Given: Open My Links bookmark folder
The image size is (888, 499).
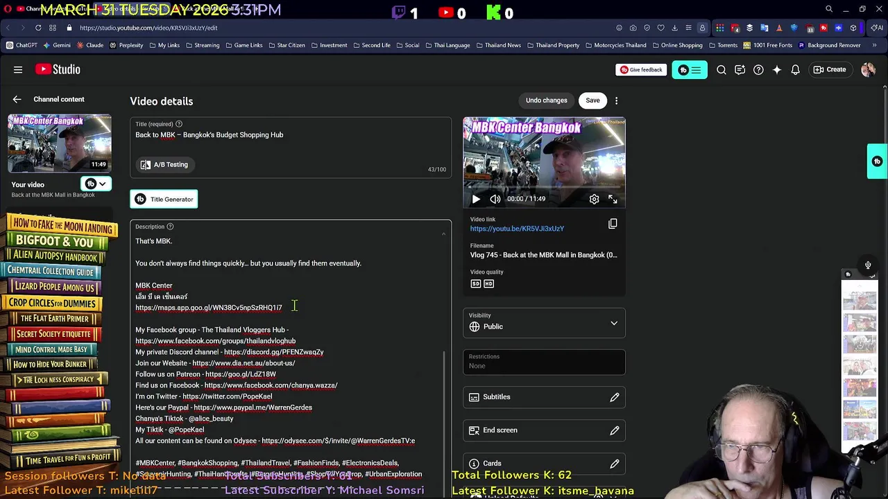Looking at the screenshot, I should click(164, 45).
